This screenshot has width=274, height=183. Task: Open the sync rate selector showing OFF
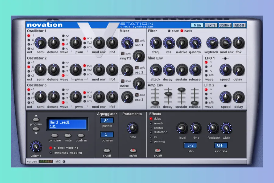(221, 145)
